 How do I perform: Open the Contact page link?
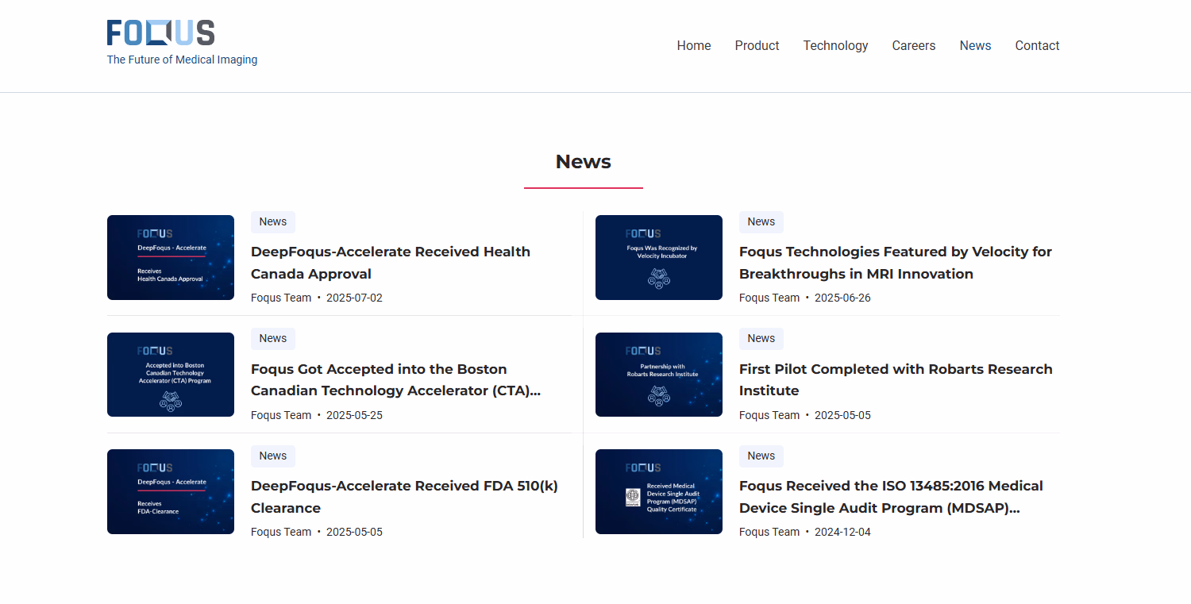tap(1037, 46)
